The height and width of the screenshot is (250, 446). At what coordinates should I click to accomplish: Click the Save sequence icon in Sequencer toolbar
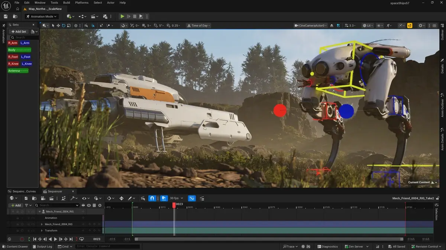tap(25, 198)
